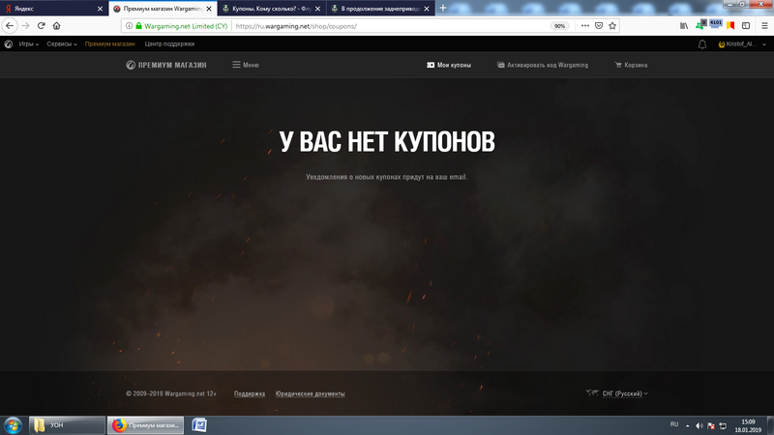Expand Kristof_Al account dropdown

[x=742, y=43]
